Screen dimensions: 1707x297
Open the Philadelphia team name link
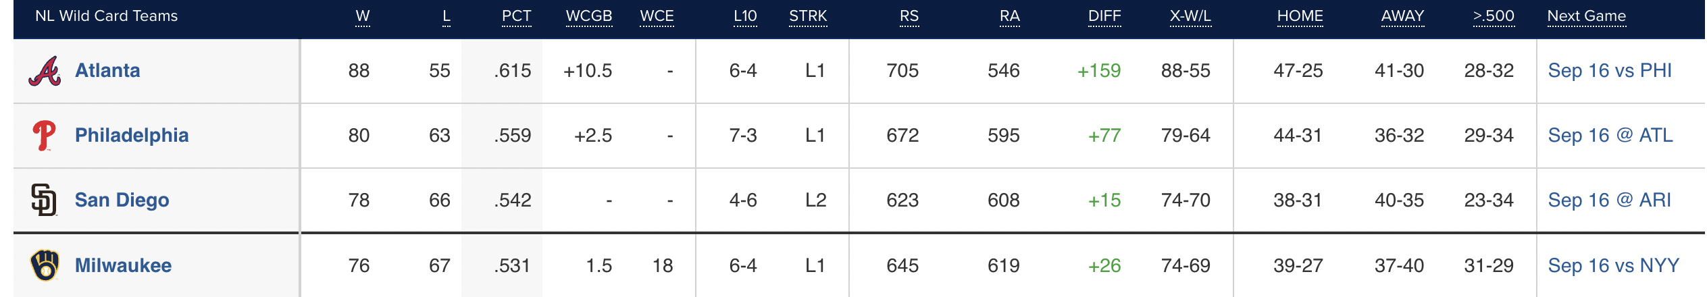point(132,135)
